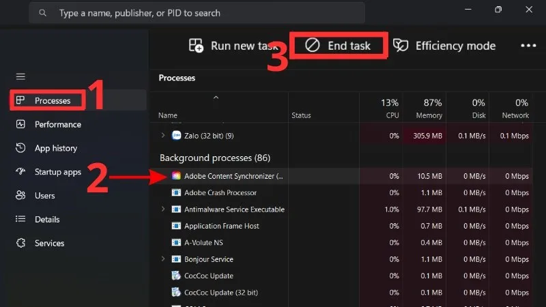Restore down the Task Manager window
Image resolution: width=546 pixels, height=307 pixels.
coord(498,10)
